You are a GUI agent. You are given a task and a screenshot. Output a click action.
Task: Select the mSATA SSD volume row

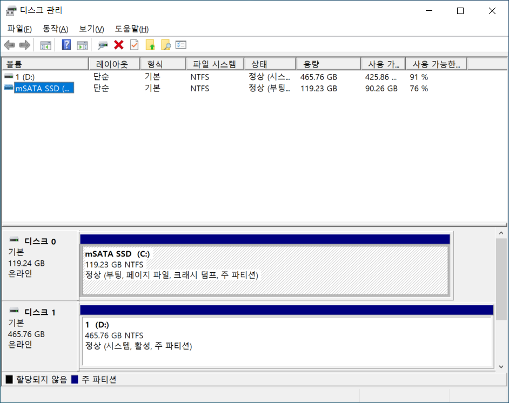coord(254,88)
